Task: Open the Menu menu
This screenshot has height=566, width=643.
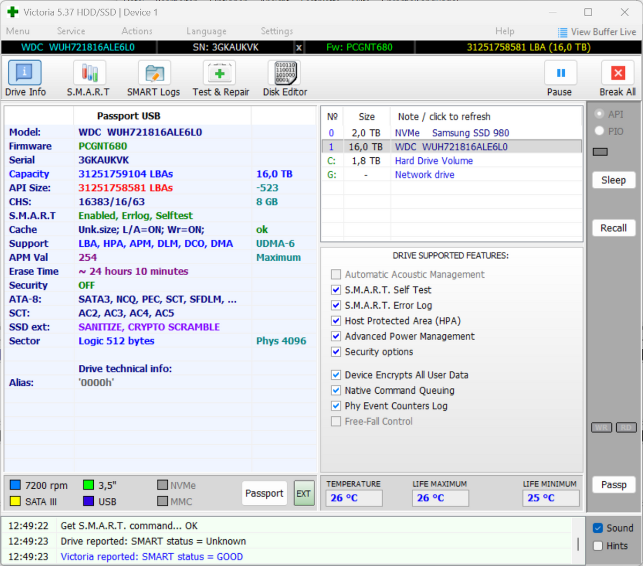Action: (18, 31)
